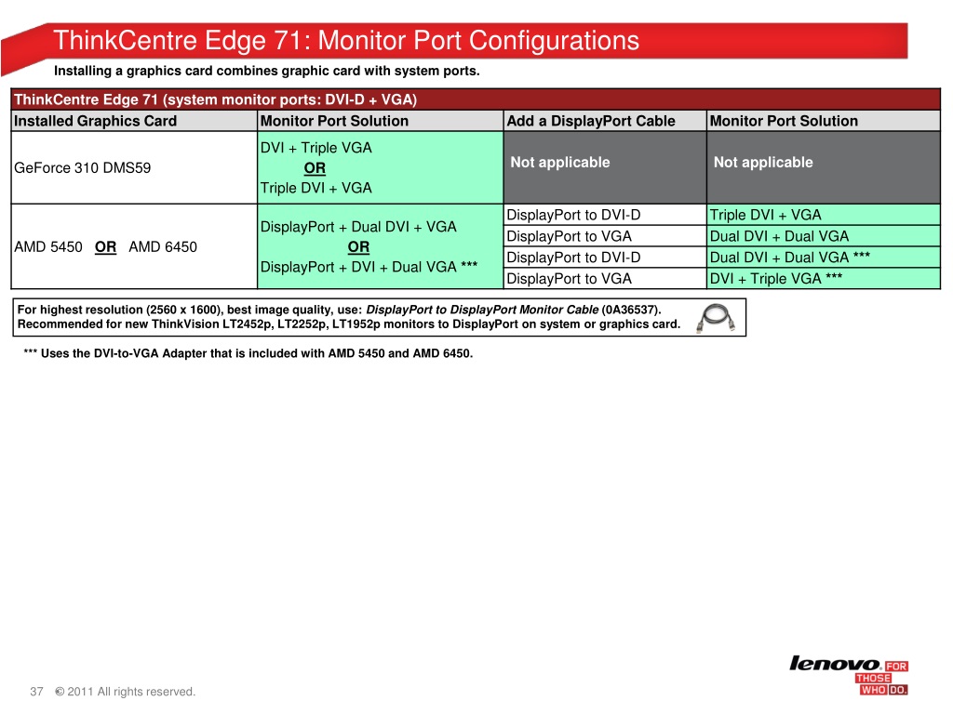Screen dimensions: 953x714
Task: Click the 'Dual DVI + Dual VGA ***' cell
Action: pos(824,258)
